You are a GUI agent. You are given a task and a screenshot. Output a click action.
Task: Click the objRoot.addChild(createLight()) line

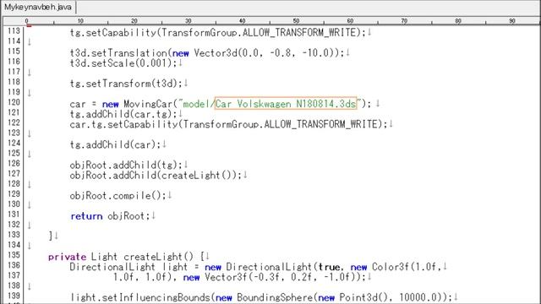pos(156,176)
